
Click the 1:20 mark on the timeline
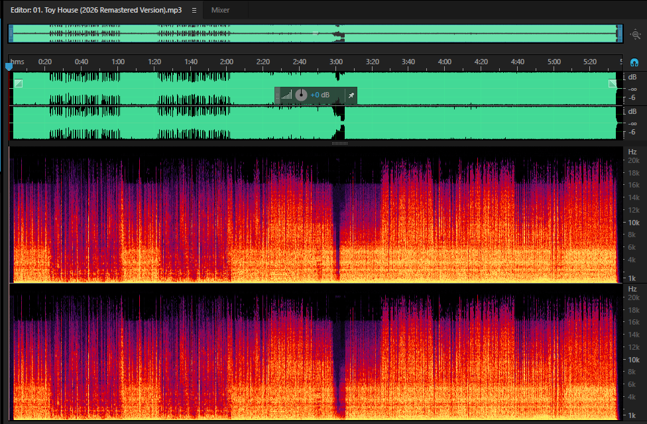(x=154, y=62)
